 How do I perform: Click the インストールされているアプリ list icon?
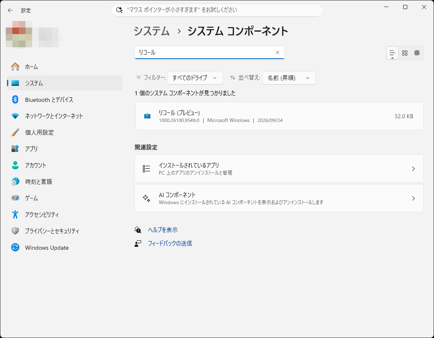pyautogui.click(x=146, y=168)
